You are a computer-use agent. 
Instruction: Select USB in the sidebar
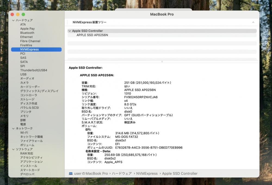[23, 74]
